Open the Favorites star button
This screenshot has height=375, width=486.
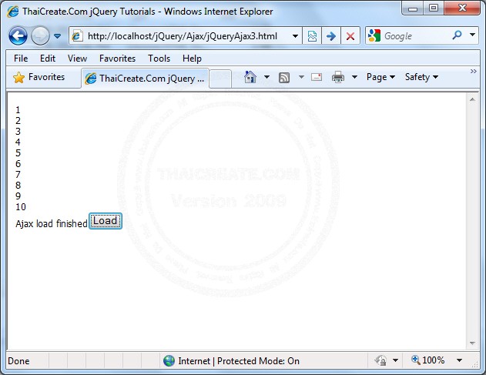39,77
